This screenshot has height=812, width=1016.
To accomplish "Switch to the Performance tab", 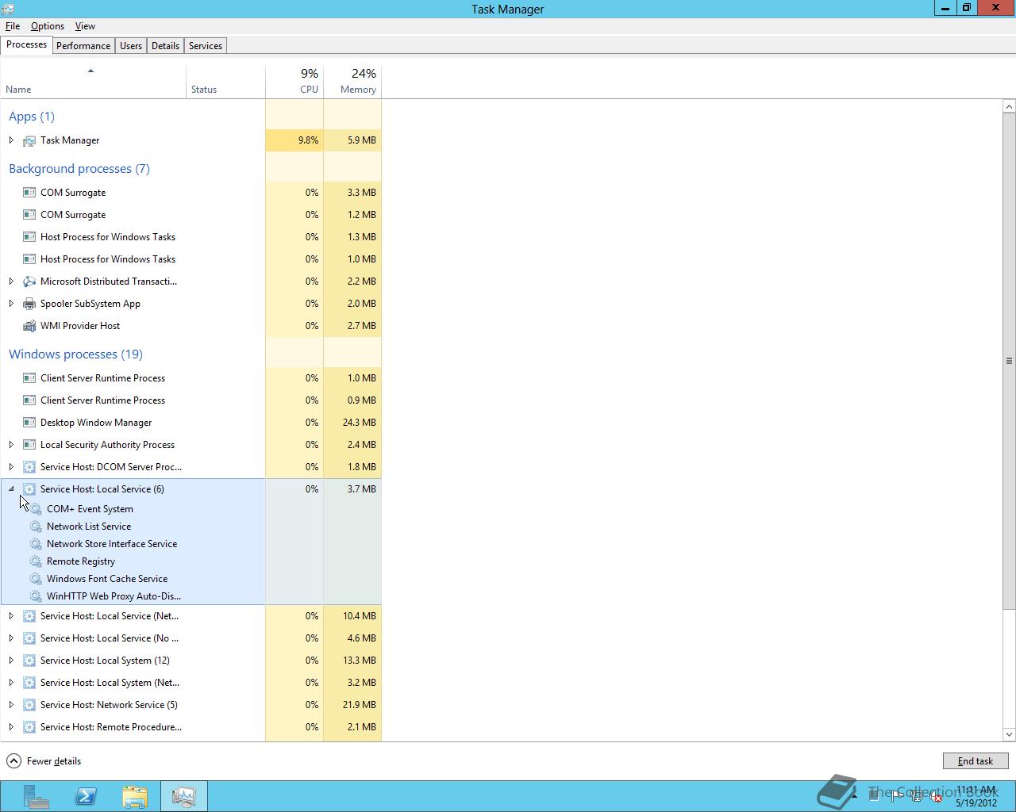I will tap(83, 46).
